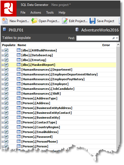Uncheck populate for [dbo].[DatabaseLog]
Image resolution: width=124 pixels, height=165 pixels.
6,55
